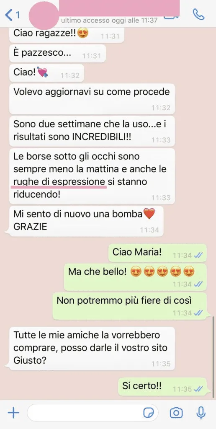Tap the 'Ma che bello!' sent message

coord(135,277)
